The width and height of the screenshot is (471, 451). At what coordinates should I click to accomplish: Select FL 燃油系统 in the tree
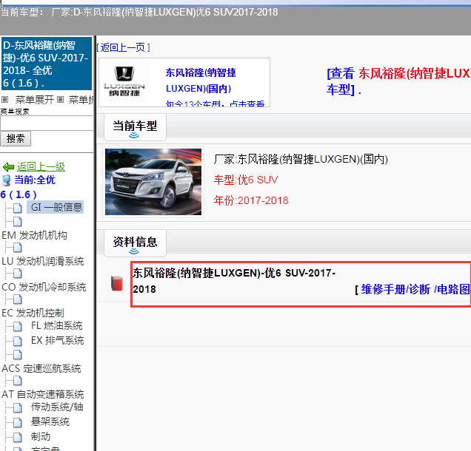pos(56,325)
